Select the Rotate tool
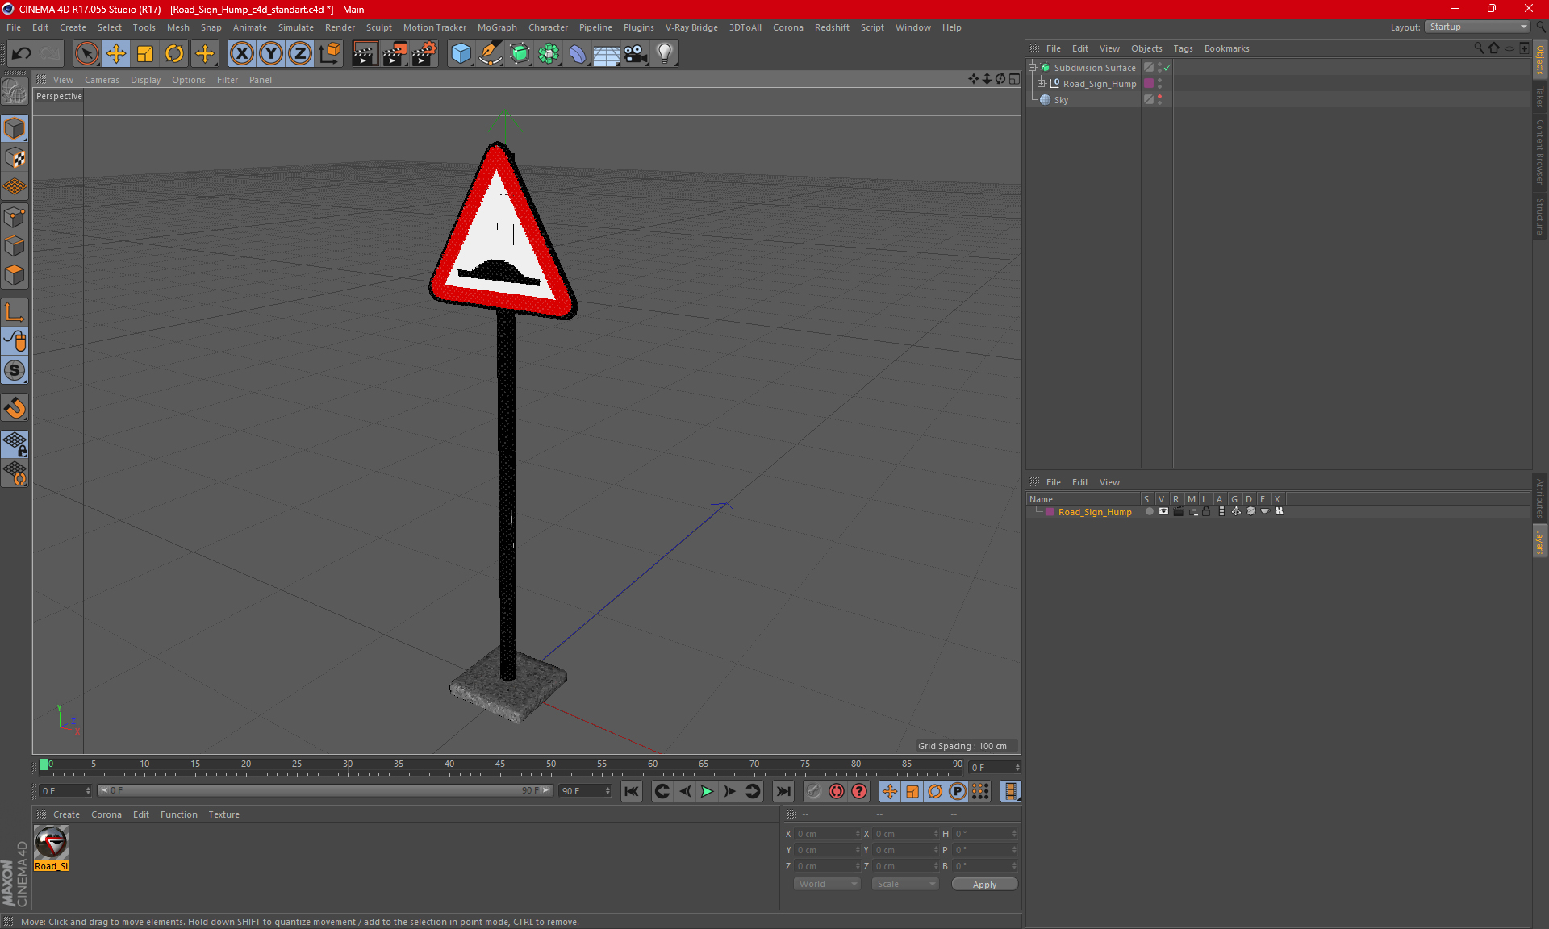Screen dimensions: 1549x929 [x=174, y=54]
